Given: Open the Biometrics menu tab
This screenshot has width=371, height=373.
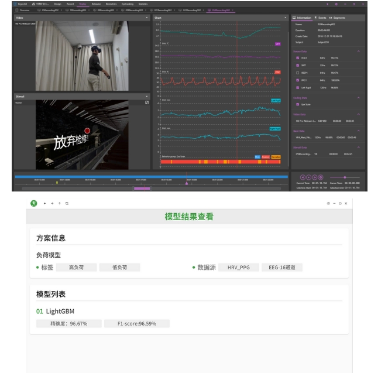Looking at the screenshot, I should click(111, 4).
